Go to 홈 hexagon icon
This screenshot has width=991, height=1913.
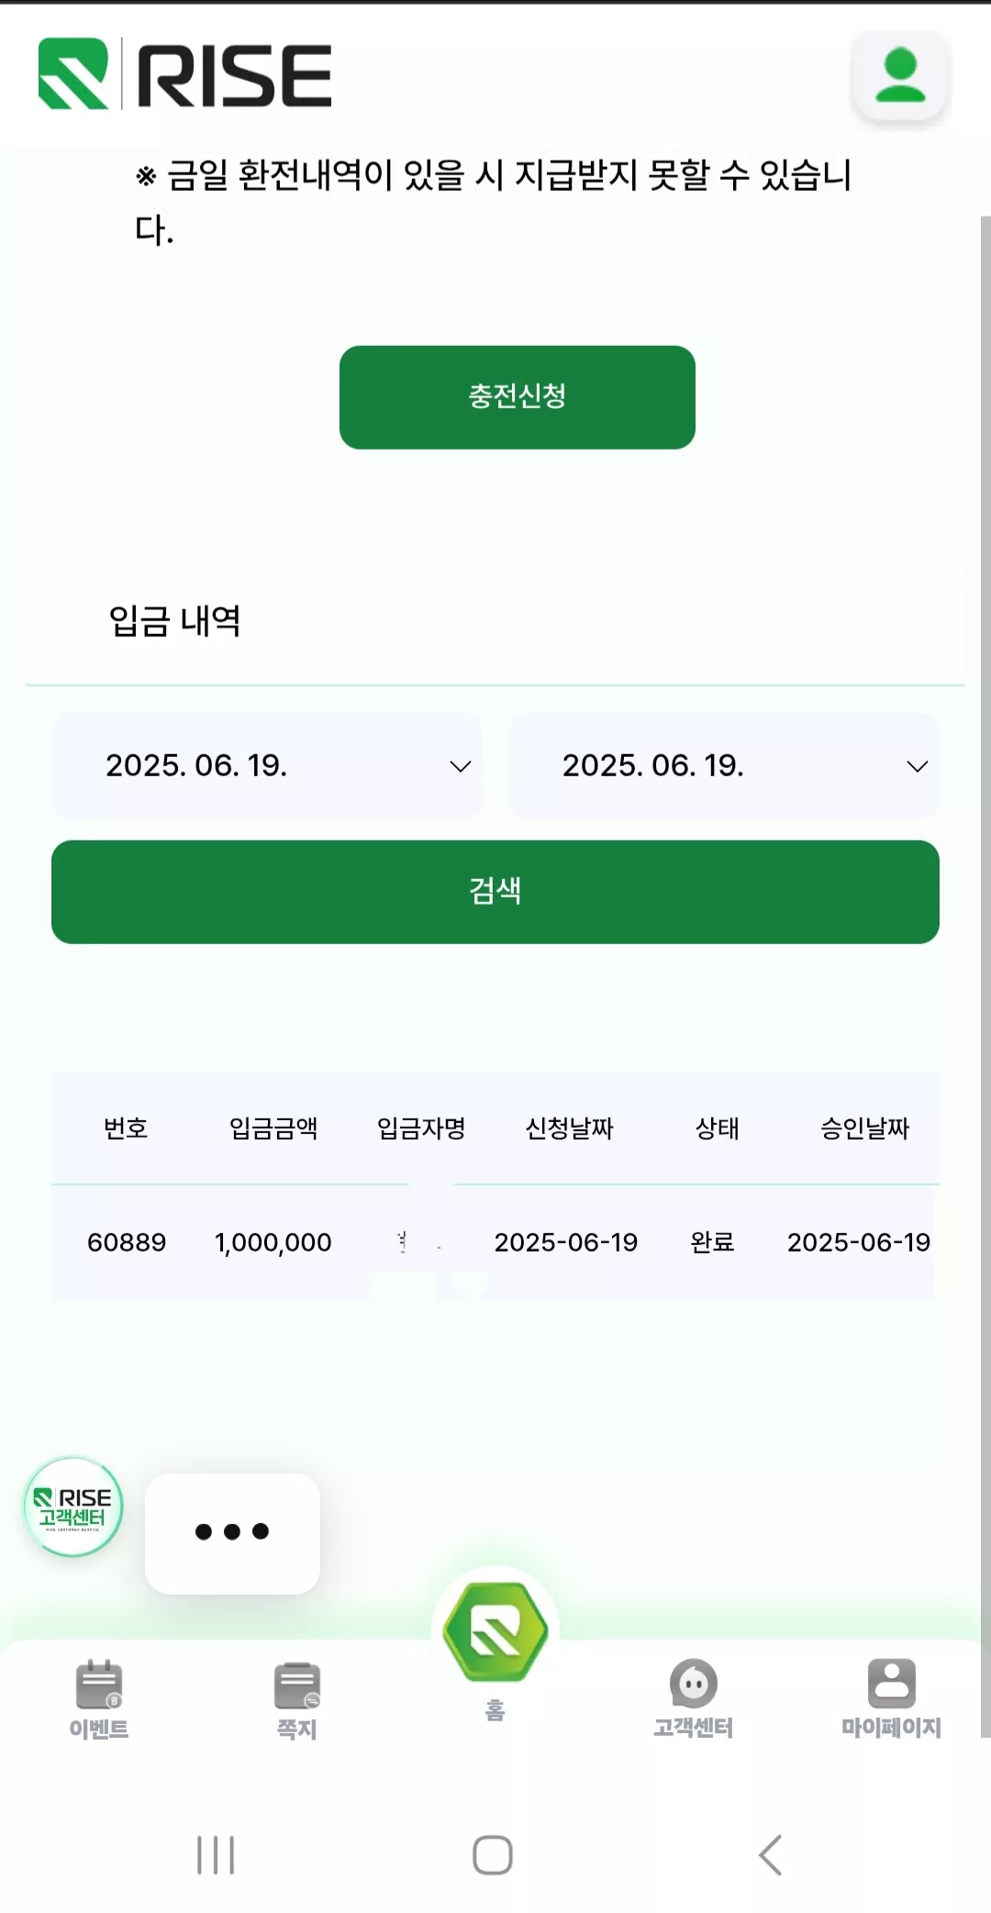click(x=495, y=1630)
